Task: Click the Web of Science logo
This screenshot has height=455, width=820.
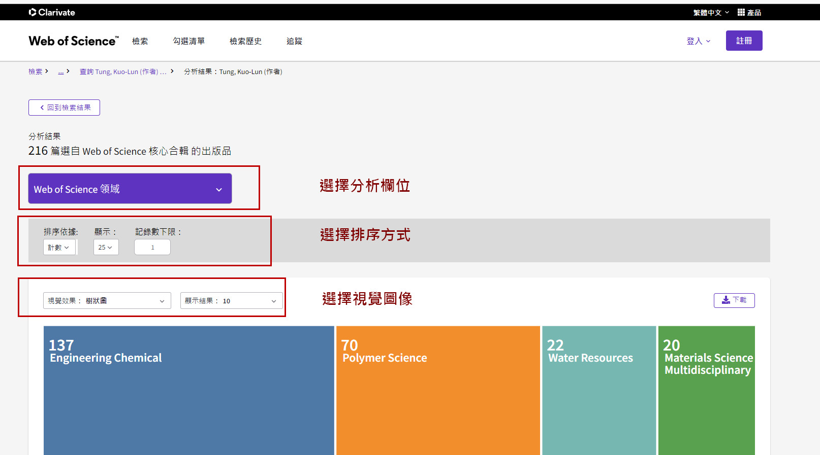Action: (74, 41)
